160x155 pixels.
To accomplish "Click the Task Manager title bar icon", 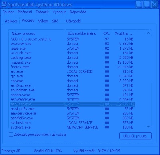I will tap(4, 4).
